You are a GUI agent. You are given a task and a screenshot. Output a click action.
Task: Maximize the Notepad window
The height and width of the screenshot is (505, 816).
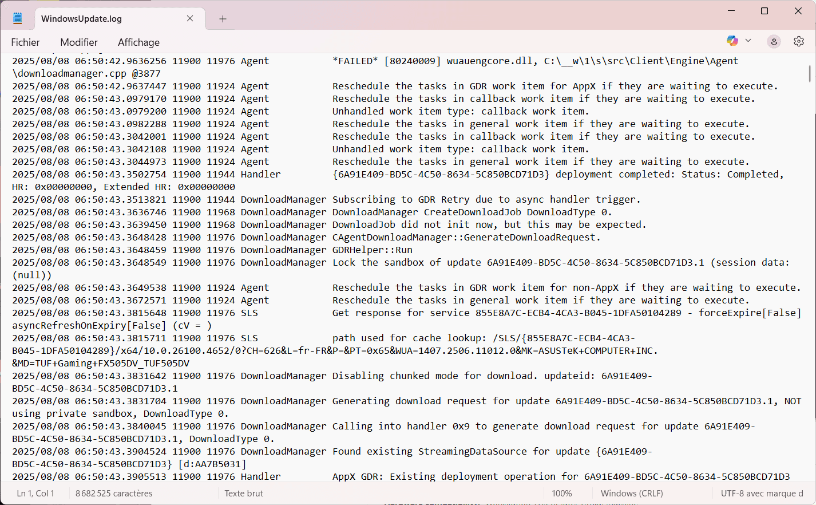point(764,11)
